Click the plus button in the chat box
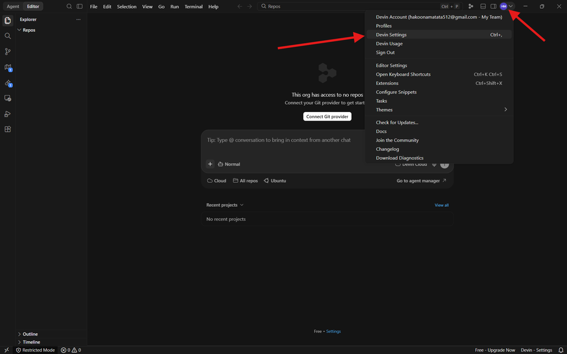This screenshot has height=354, width=567. [210, 164]
